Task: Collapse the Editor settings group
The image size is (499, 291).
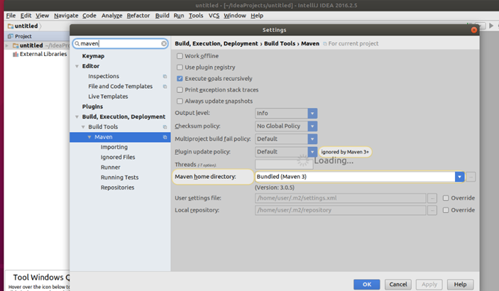Action: 77,66
